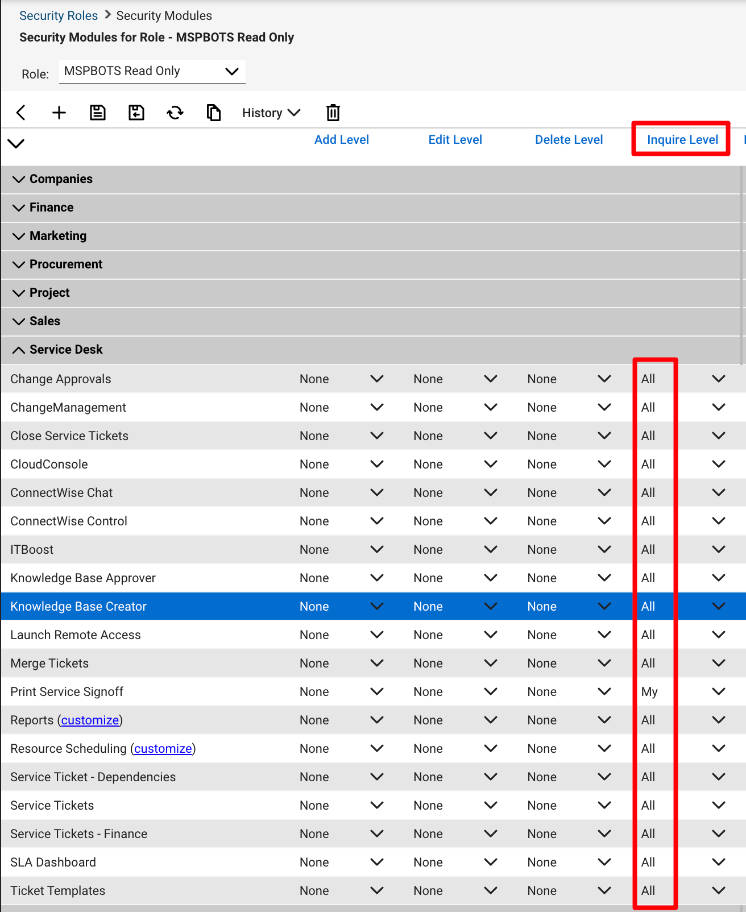Click the Save disk icon
Image resolution: width=746 pixels, height=912 pixels.
coord(98,113)
